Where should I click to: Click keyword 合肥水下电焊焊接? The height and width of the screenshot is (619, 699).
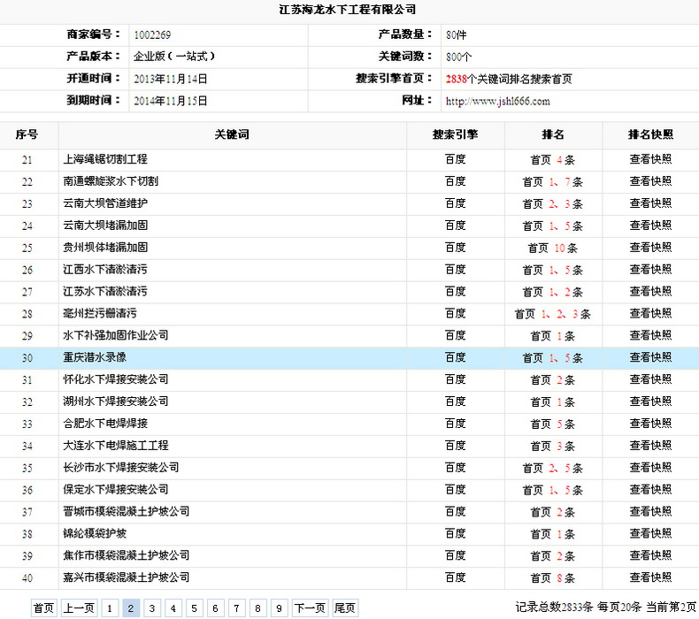point(105,424)
